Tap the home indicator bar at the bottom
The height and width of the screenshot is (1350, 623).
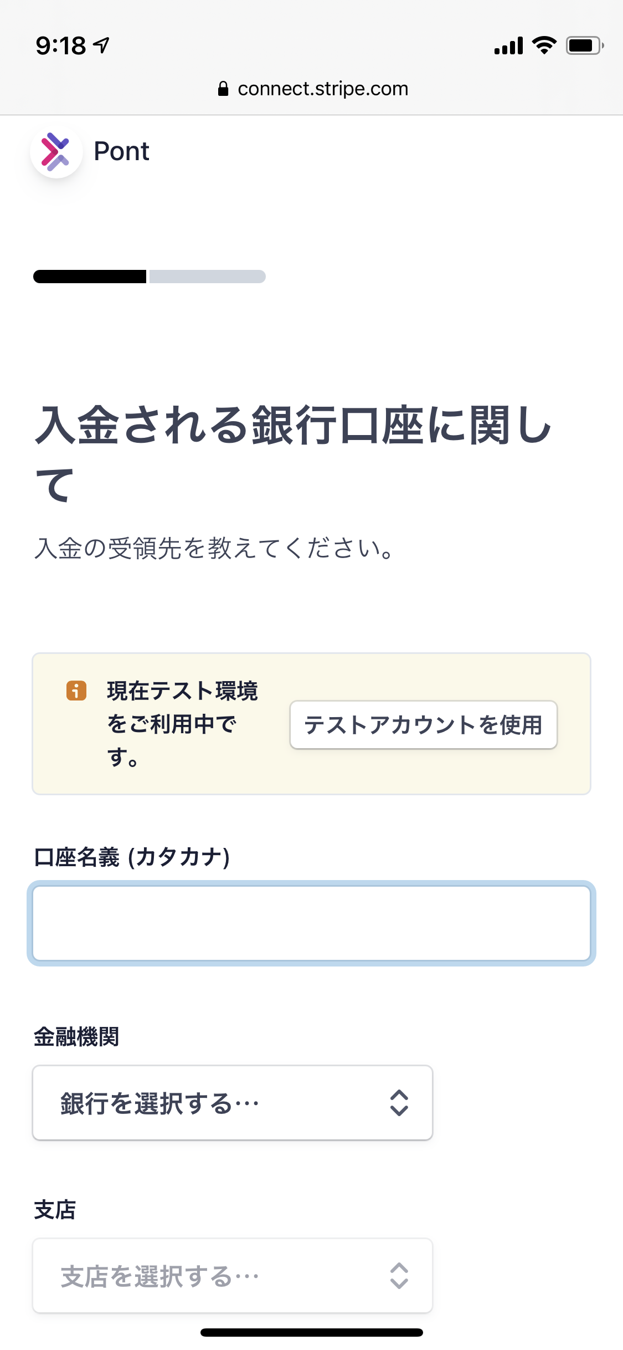point(312,1332)
